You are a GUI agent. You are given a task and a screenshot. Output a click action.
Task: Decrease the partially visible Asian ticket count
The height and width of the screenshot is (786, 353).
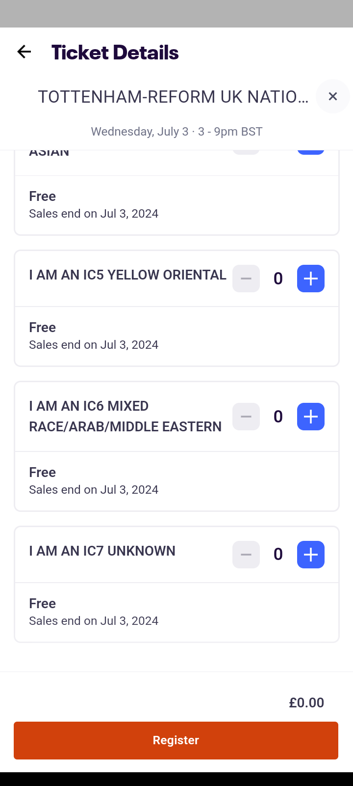246,152
